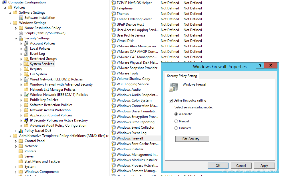Click the Scripts (Startup/Shutdown) icon
282x176 pixels.
(21, 33)
